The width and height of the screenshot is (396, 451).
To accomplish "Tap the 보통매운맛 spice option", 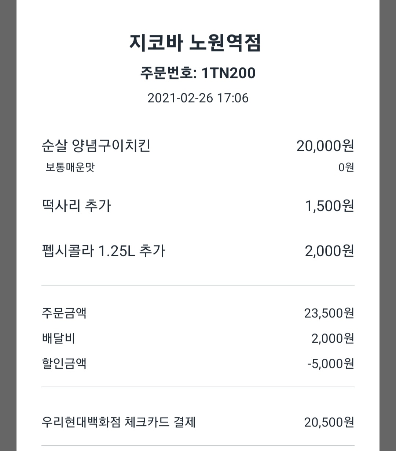I will click(x=70, y=168).
